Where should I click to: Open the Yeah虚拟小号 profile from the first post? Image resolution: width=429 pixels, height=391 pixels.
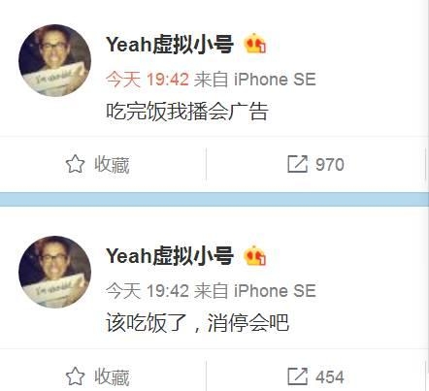click(170, 44)
